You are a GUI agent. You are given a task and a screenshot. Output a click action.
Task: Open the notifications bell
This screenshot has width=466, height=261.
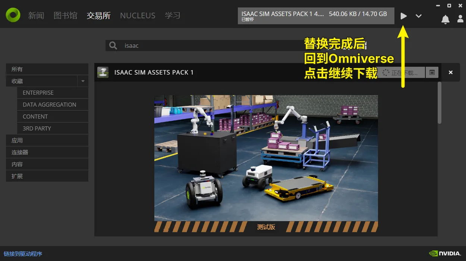[x=445, y=19]
